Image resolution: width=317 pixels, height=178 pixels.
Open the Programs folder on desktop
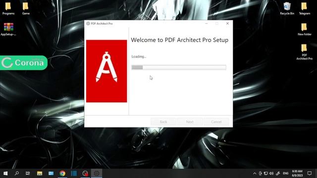8,9
